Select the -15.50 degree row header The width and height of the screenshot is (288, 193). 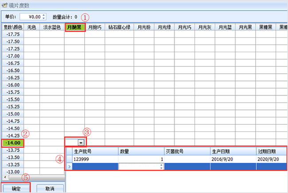coord(13,100)
